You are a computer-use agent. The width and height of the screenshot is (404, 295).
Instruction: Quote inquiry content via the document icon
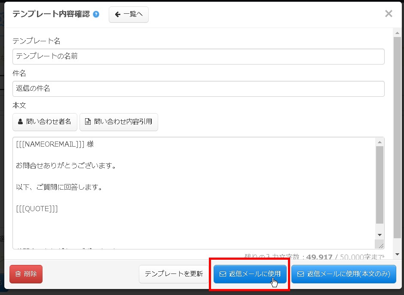(87, 122)
